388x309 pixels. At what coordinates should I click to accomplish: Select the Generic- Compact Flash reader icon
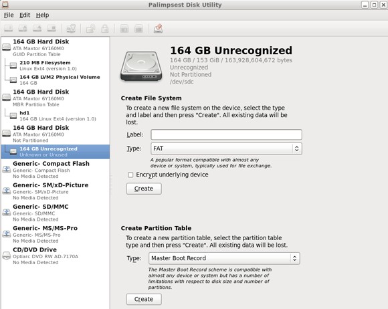coord(7,169)
